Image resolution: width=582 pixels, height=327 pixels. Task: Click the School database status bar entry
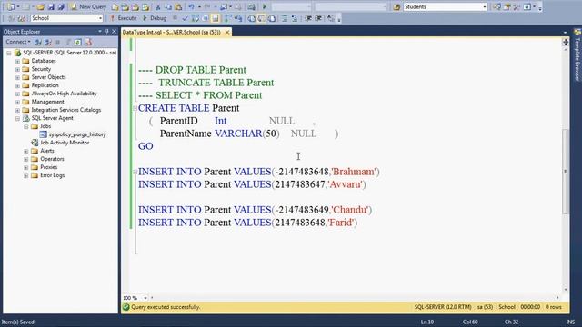[x=507, y=307]
